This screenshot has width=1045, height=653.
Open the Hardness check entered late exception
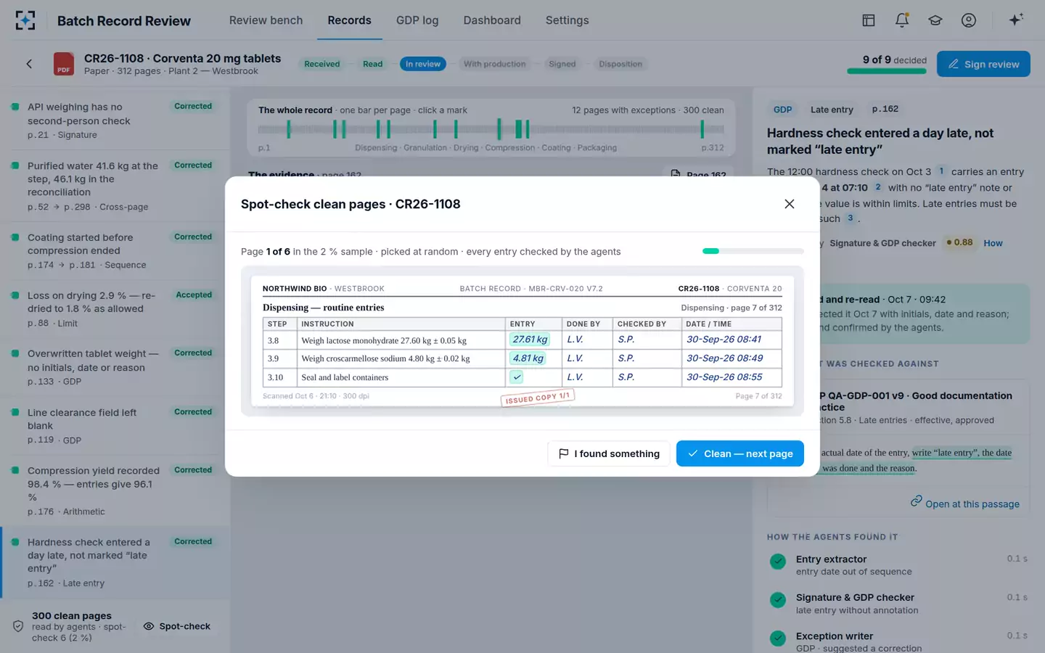click(116, 562)
